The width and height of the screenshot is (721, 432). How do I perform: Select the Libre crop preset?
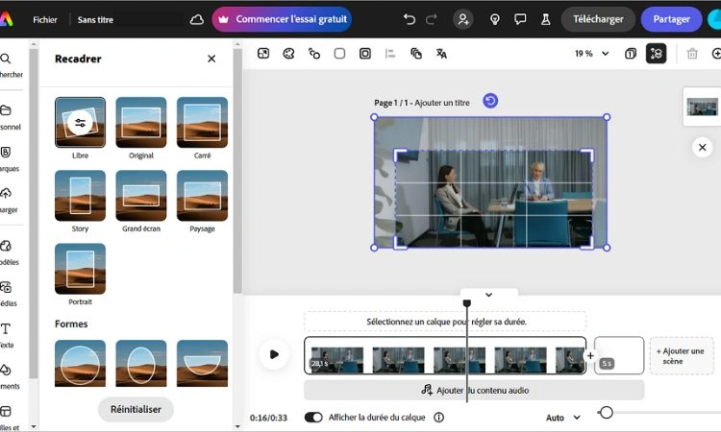pyautogui.click(x=80, y=122)
